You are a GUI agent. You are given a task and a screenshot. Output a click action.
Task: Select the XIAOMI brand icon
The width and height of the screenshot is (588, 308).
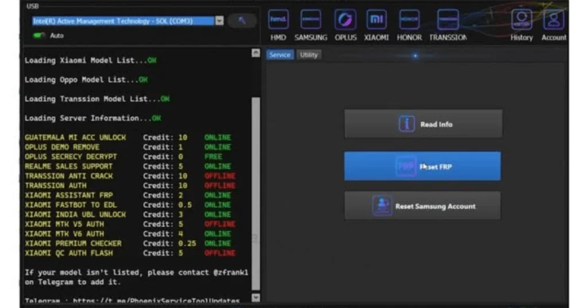pyautogui.click(x=377, y=20)
